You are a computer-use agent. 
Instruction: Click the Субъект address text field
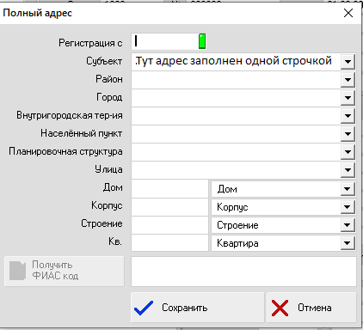coord(236,61)
